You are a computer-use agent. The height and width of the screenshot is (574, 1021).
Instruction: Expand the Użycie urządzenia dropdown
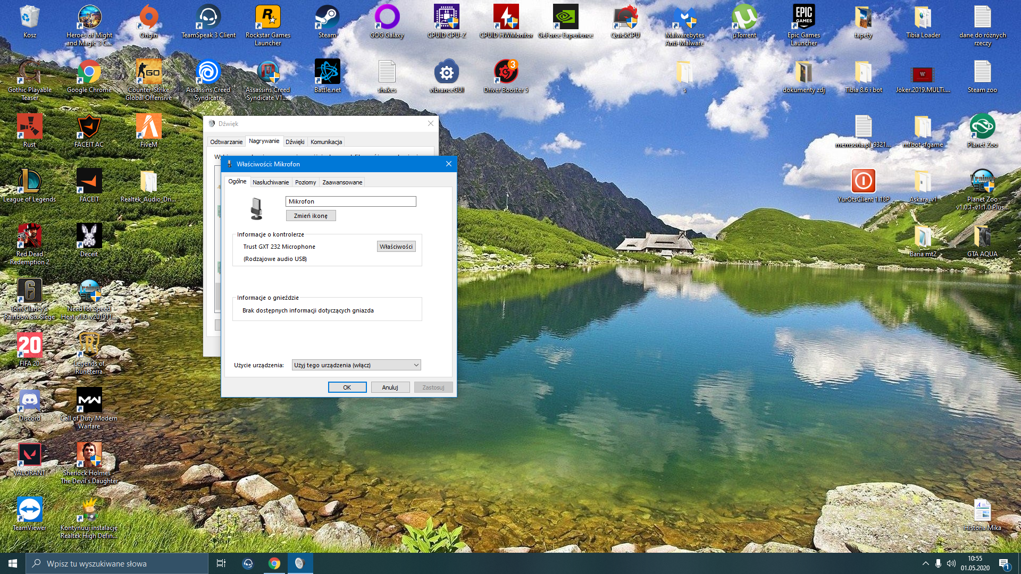click(x=356, y=365)
